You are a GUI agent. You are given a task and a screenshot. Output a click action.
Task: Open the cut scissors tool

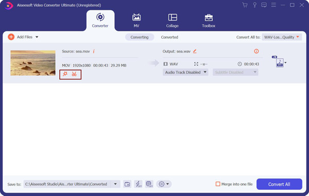tap(74, 74)
